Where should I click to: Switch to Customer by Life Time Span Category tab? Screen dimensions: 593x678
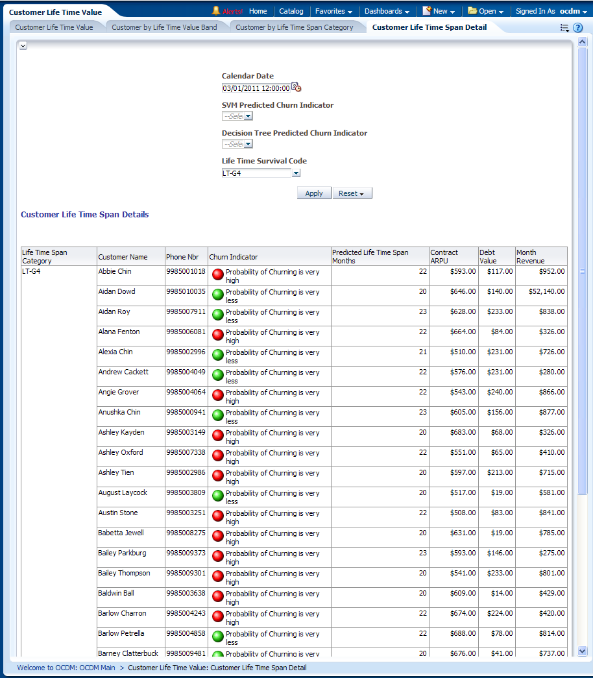(x=294, y=27)
